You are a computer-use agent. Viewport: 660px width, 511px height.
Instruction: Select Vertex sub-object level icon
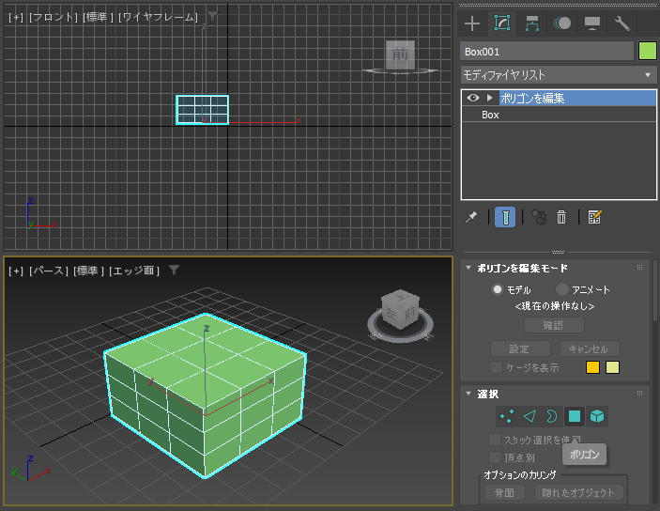[507, 416]
